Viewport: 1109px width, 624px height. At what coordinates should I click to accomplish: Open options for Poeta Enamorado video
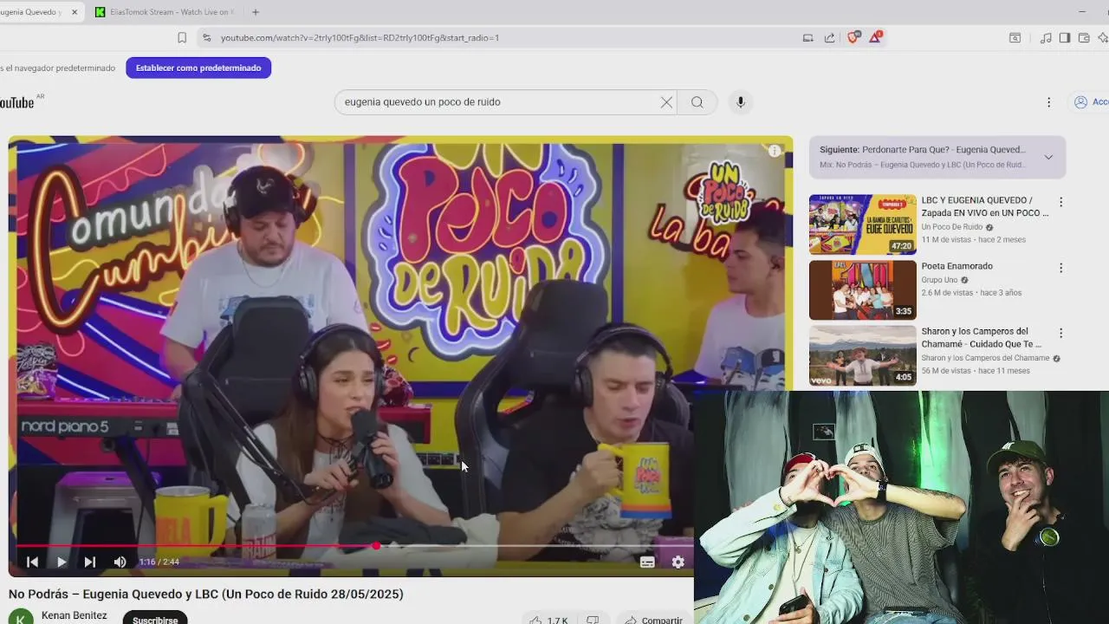click(1060, 268)
